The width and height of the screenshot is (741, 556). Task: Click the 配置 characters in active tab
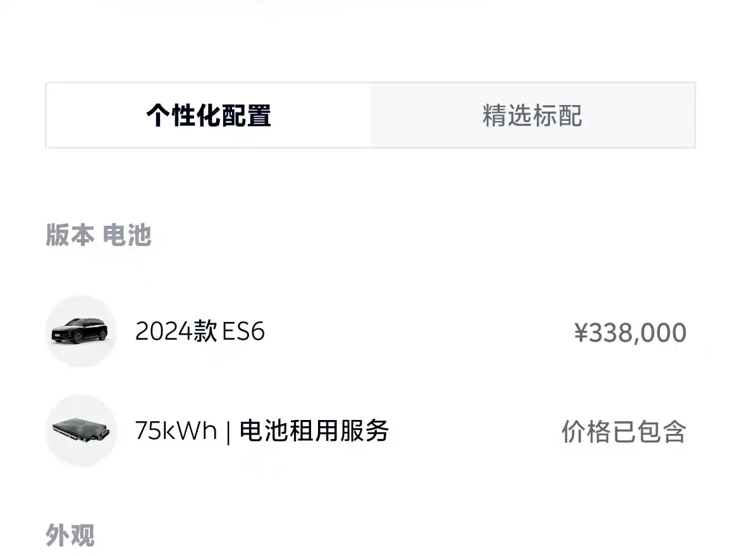coord(246,116)
